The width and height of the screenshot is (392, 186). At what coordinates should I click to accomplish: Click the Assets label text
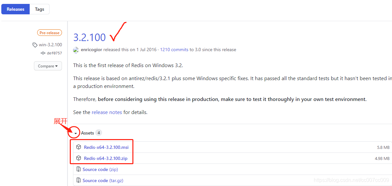pyautogui.click(x=87, y=133)
